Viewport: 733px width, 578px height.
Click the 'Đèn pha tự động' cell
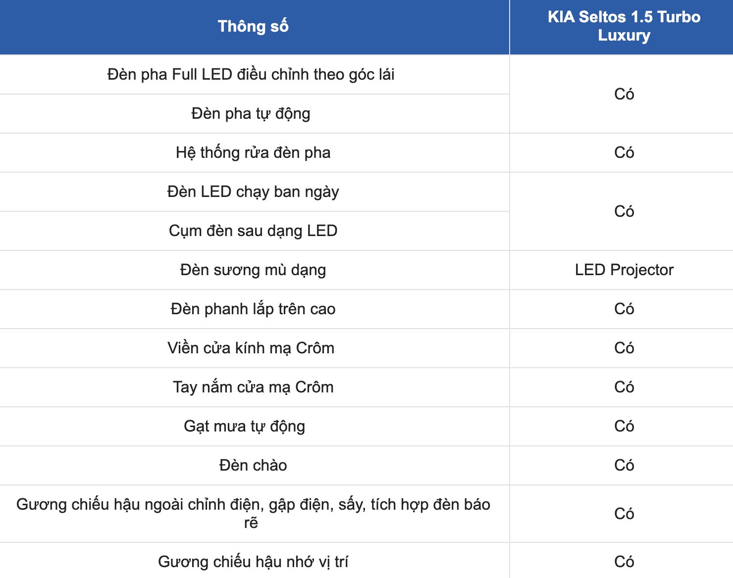click(x=251, y=114)
